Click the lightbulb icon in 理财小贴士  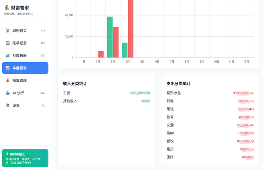tap(7, 154)
